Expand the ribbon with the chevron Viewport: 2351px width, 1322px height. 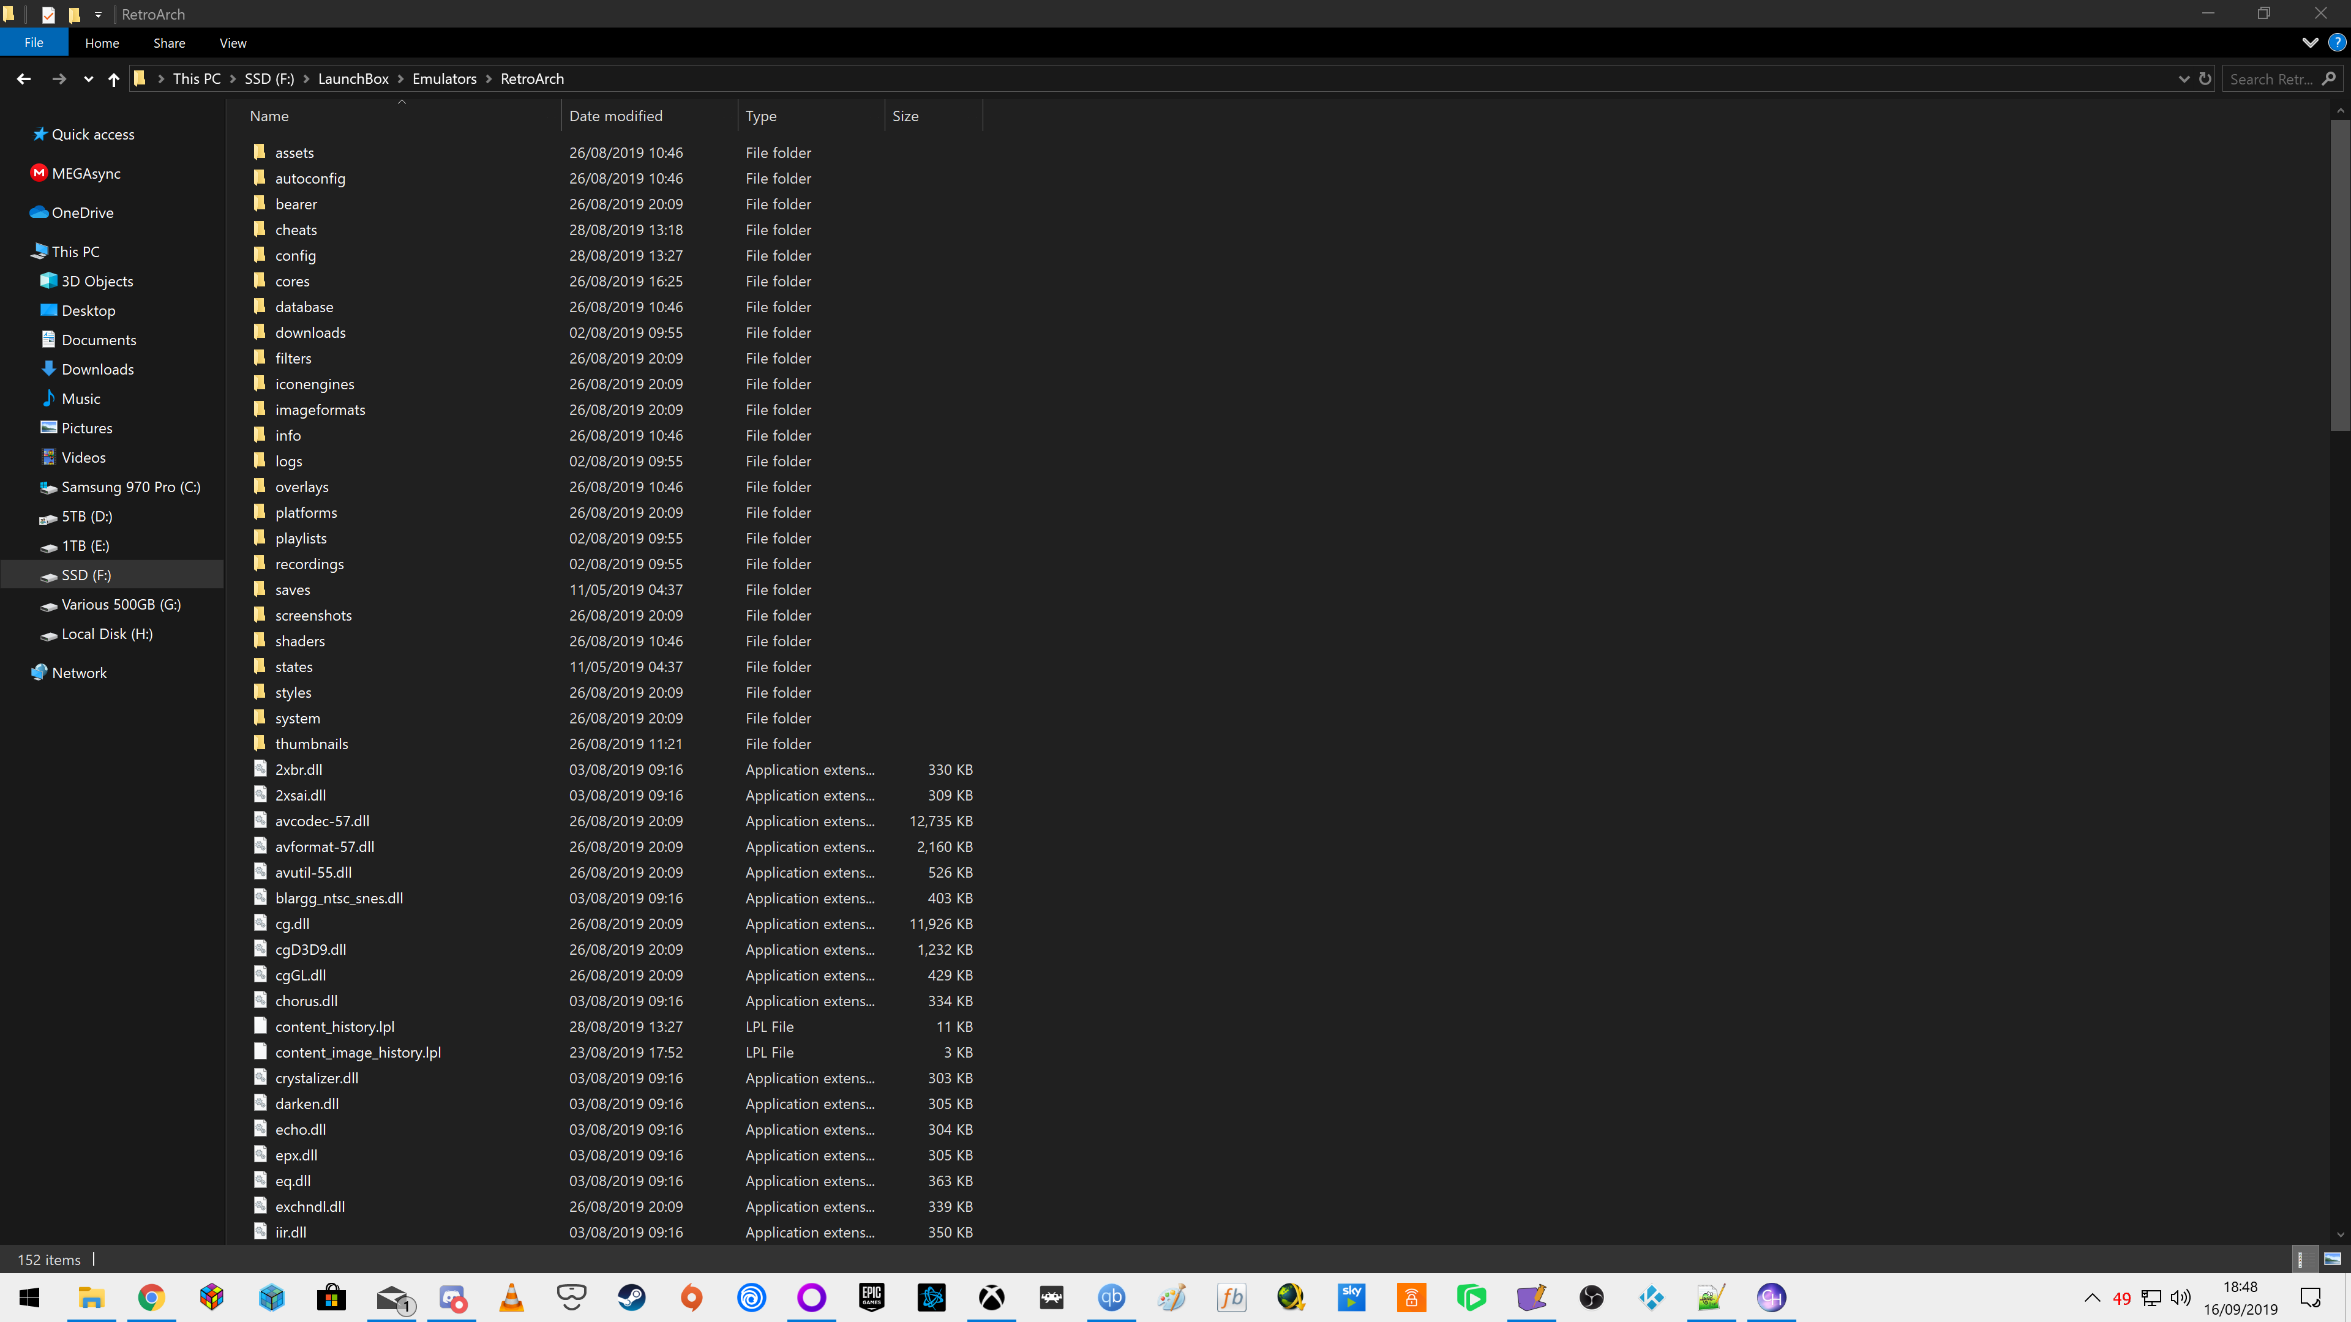coord(2310,43)
